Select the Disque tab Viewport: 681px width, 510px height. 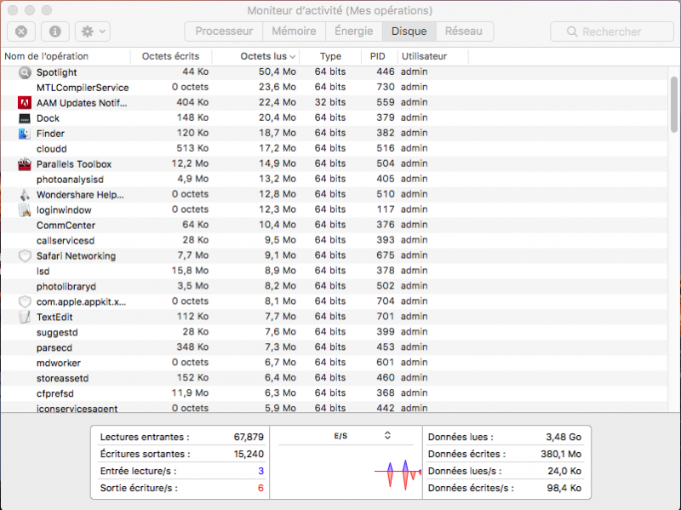[x=409, y=32]
